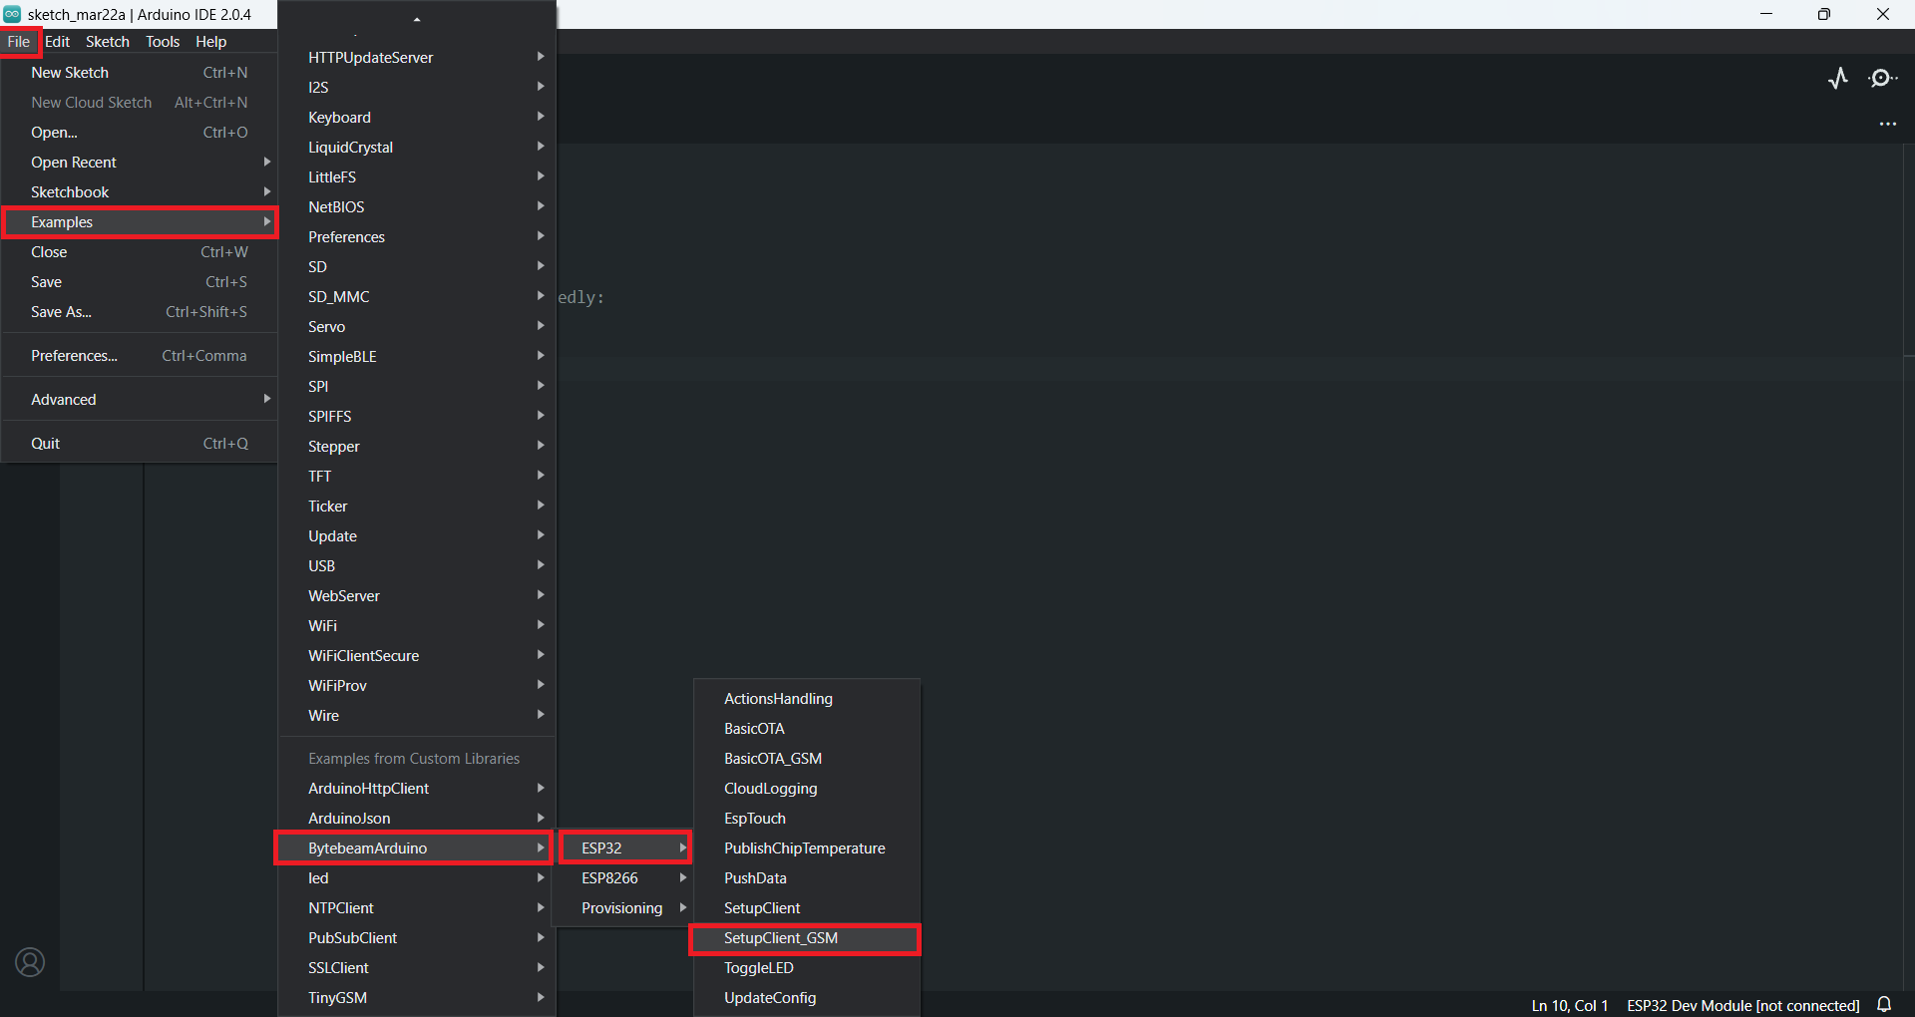Open ToggleLED example

pos(807,968)
